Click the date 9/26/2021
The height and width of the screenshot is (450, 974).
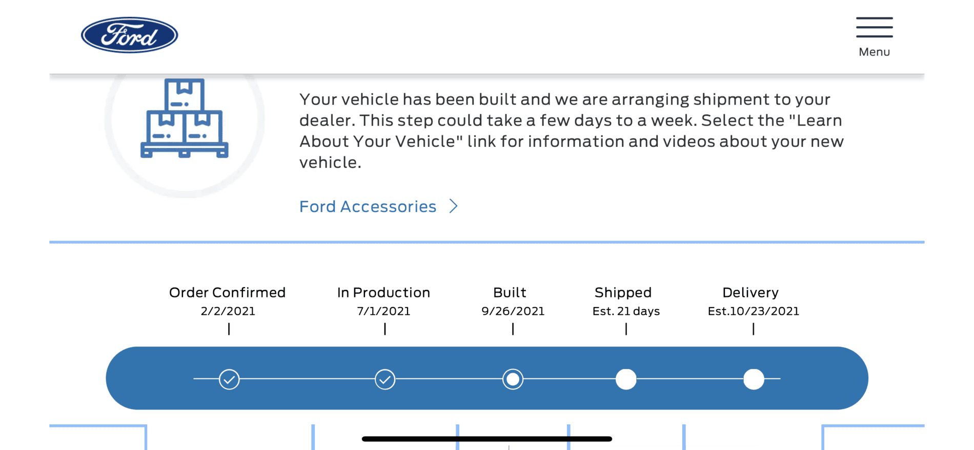(513, 311)
